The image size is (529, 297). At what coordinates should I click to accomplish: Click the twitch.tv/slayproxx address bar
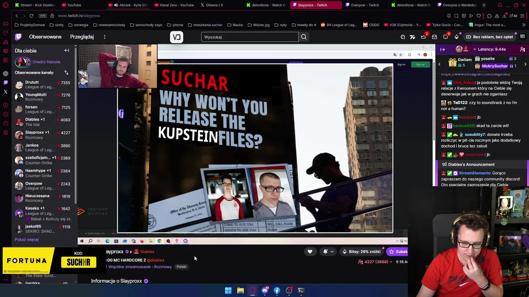point(79,16)
